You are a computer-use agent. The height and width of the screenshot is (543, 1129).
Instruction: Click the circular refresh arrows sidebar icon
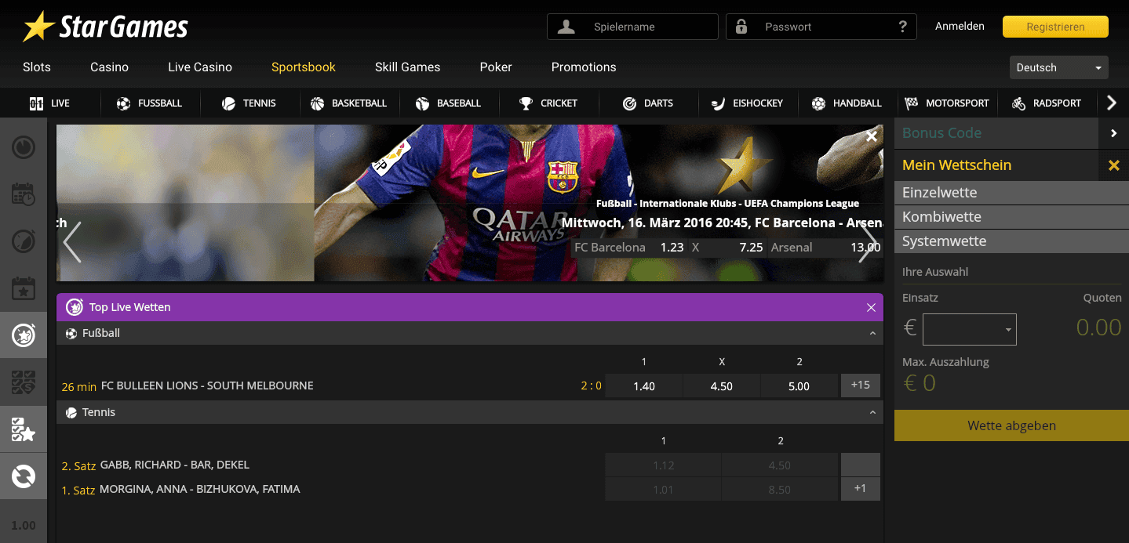[x=24, y=476]
